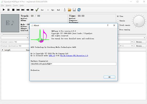Click Browse for content source URI
The height and width of the screenshot is (104, 147).
tap(140, 42)
